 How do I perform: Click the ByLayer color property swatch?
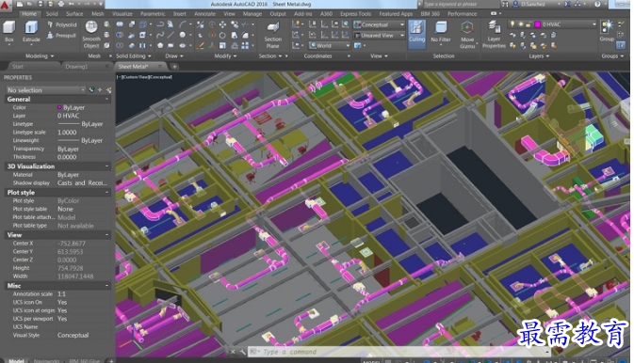coord(59,107)
